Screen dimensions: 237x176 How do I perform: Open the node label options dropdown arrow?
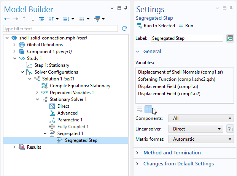[x=88, y=19]
